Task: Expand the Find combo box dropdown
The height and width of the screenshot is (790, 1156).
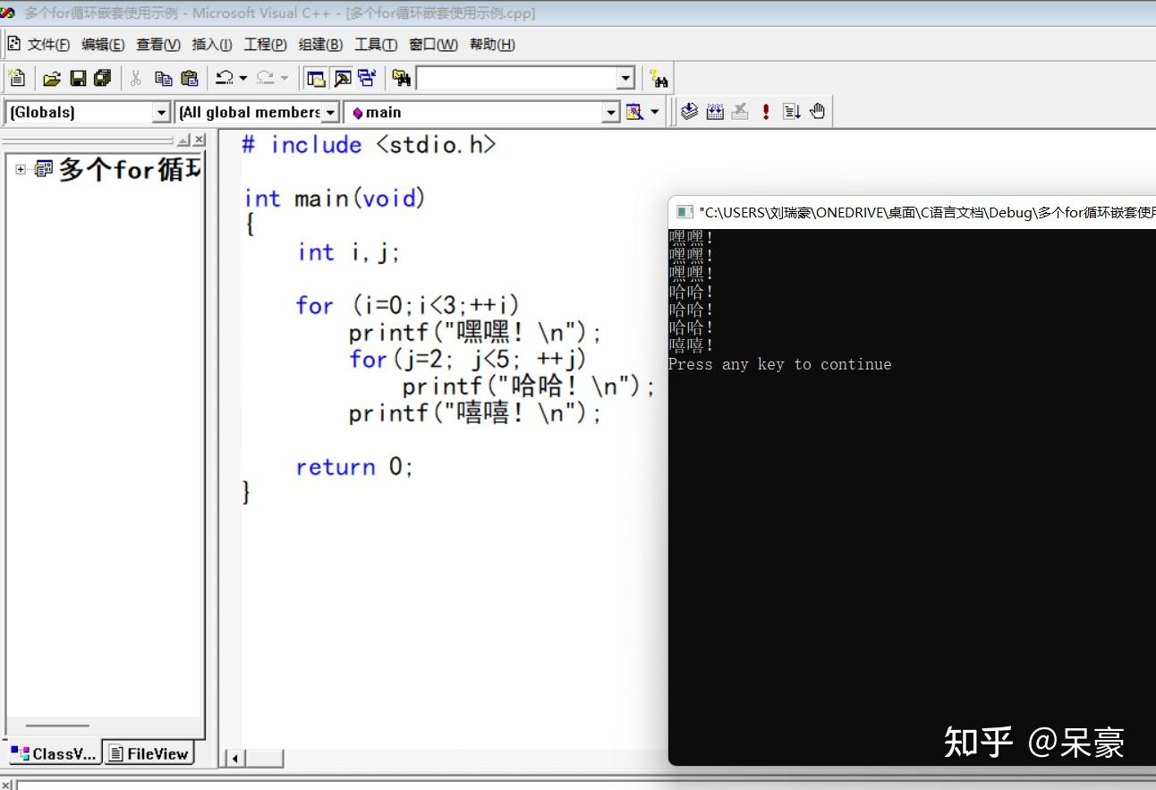Action: pos(625,79)
